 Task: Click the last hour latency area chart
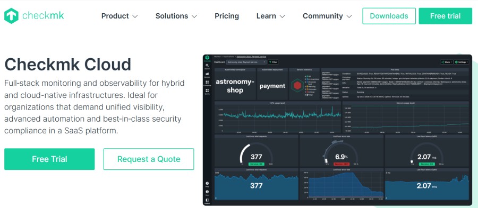(427, 186)
